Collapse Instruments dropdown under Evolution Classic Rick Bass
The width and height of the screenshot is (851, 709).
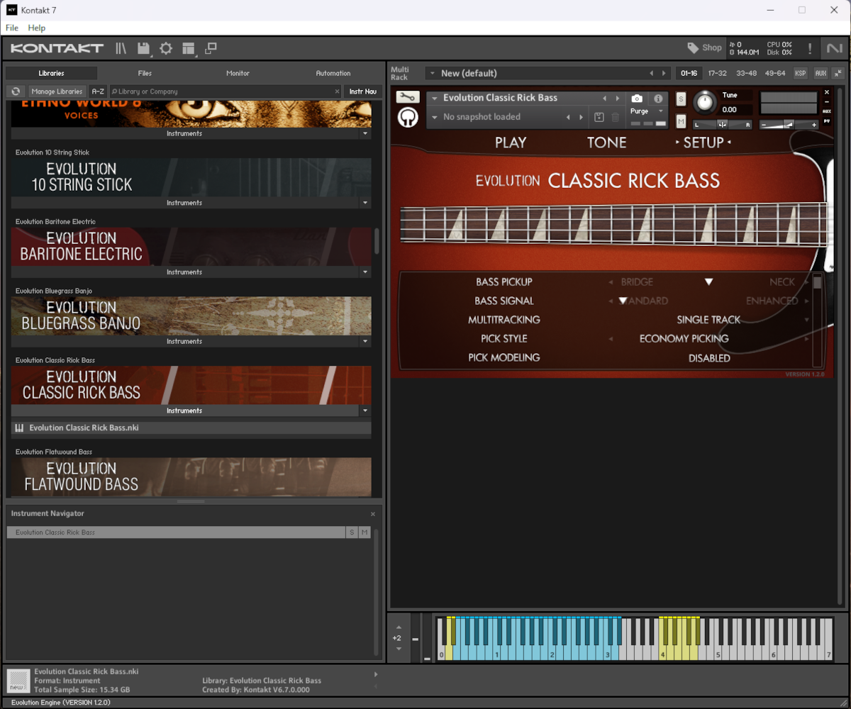point(365,411)
